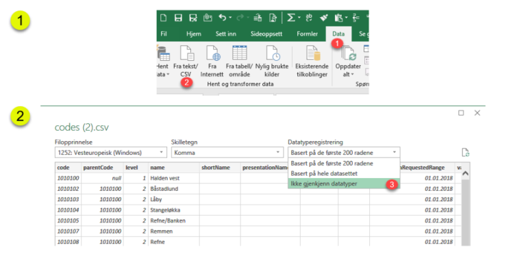
Task: Click the Redo arrow icon
Action: tap(240, 18)
